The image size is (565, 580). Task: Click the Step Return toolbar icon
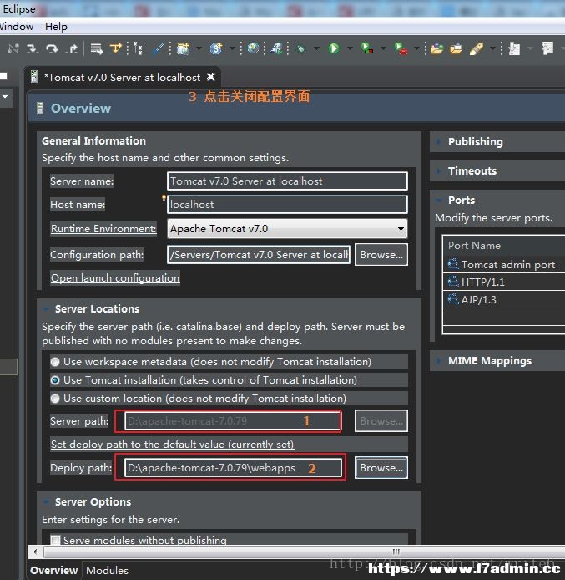click(72, 48)
